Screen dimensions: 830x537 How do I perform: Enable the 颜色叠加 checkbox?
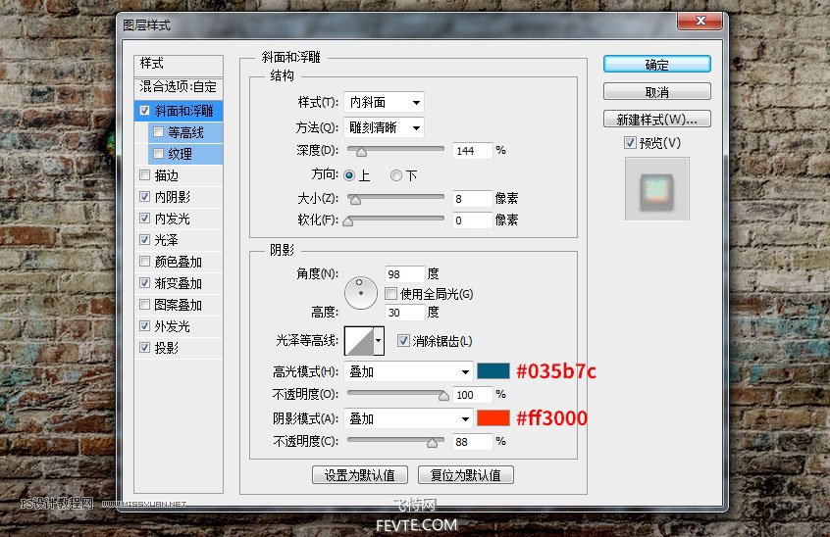pyautogui.click(x=144, y=262)
